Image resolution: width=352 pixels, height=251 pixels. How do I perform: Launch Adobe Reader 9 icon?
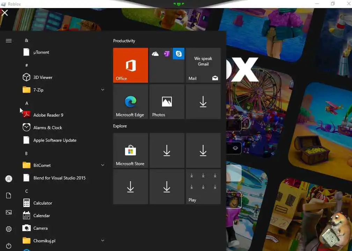(x=27, y=115)
